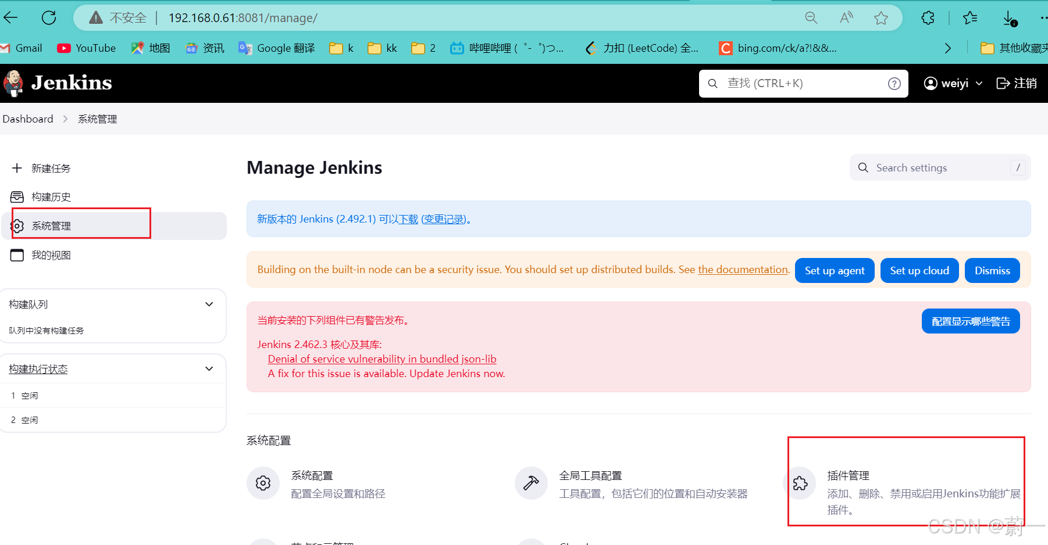The width and height of the screenshot is (1048, 545).
Task: Open the bing.com bookmark
Action: 778,48
